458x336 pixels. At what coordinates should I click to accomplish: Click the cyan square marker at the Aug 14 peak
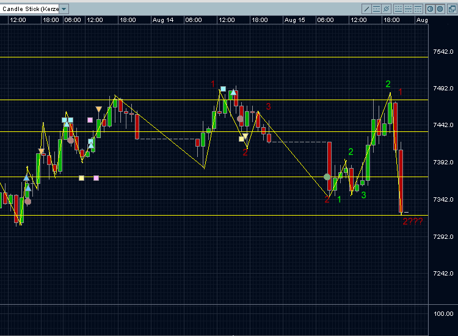tap(224, 89)
